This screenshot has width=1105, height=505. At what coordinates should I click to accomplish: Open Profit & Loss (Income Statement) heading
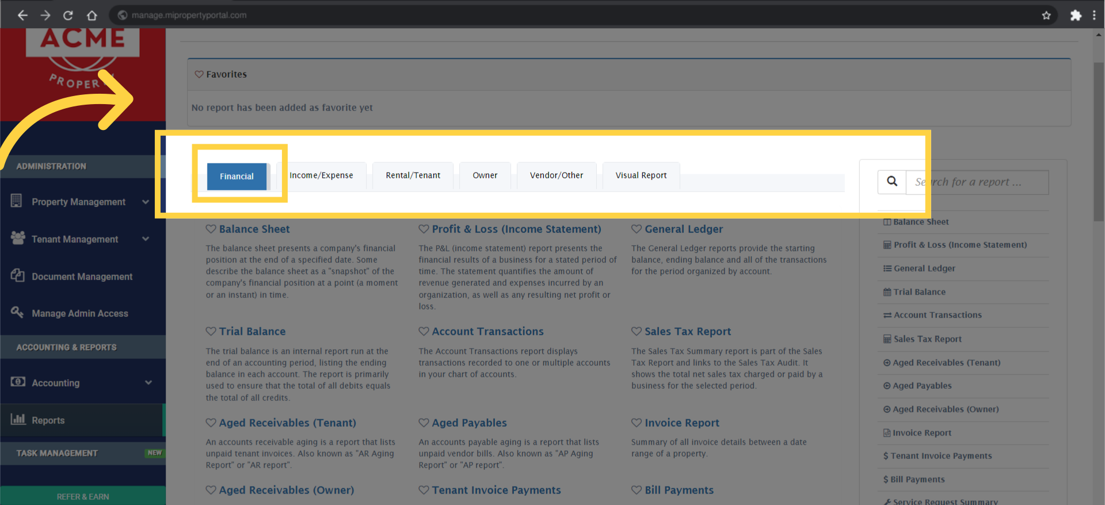click(516, 229)
